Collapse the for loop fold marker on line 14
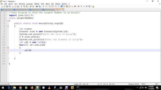 [8, 48]
